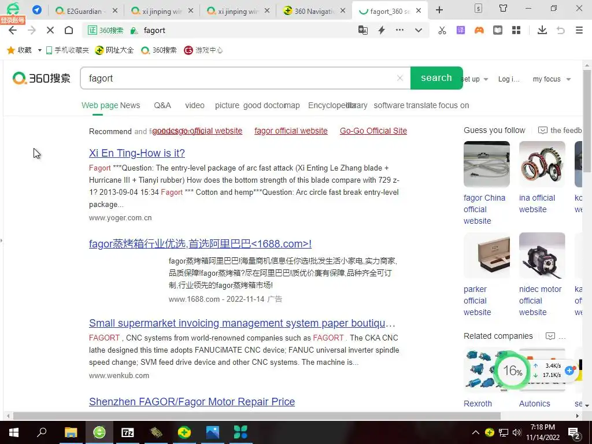The height and width of the screenshot is (444, 592).
Task: Switch to the video search tab
Action: (195, 105)
